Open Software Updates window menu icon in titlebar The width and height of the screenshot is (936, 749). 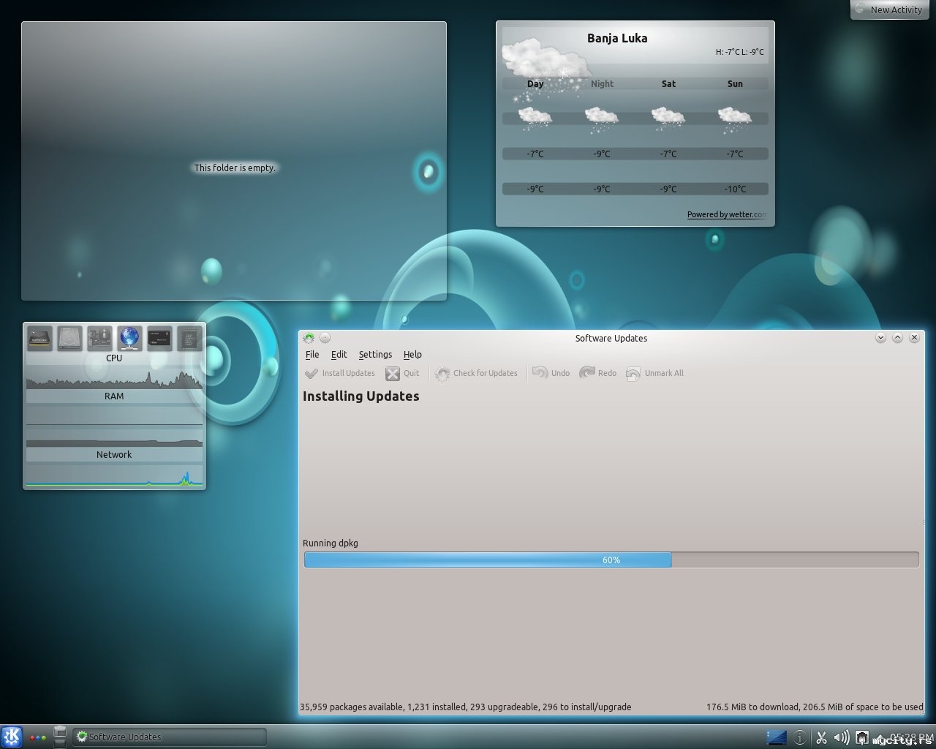click(309, 338)
